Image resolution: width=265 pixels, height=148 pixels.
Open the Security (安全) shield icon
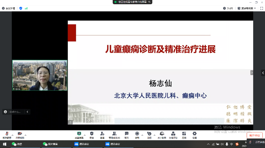pos(92,134)
